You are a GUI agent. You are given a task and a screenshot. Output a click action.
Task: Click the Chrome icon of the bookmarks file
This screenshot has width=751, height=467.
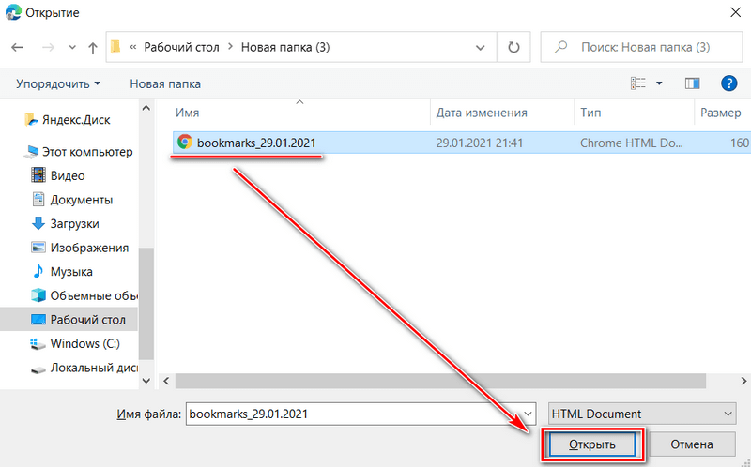(184, 143)
